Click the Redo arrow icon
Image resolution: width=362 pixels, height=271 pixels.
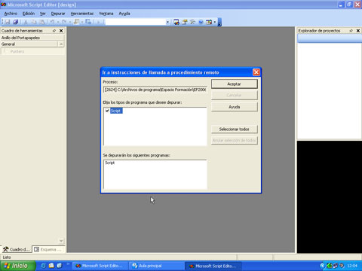[64, 22]
